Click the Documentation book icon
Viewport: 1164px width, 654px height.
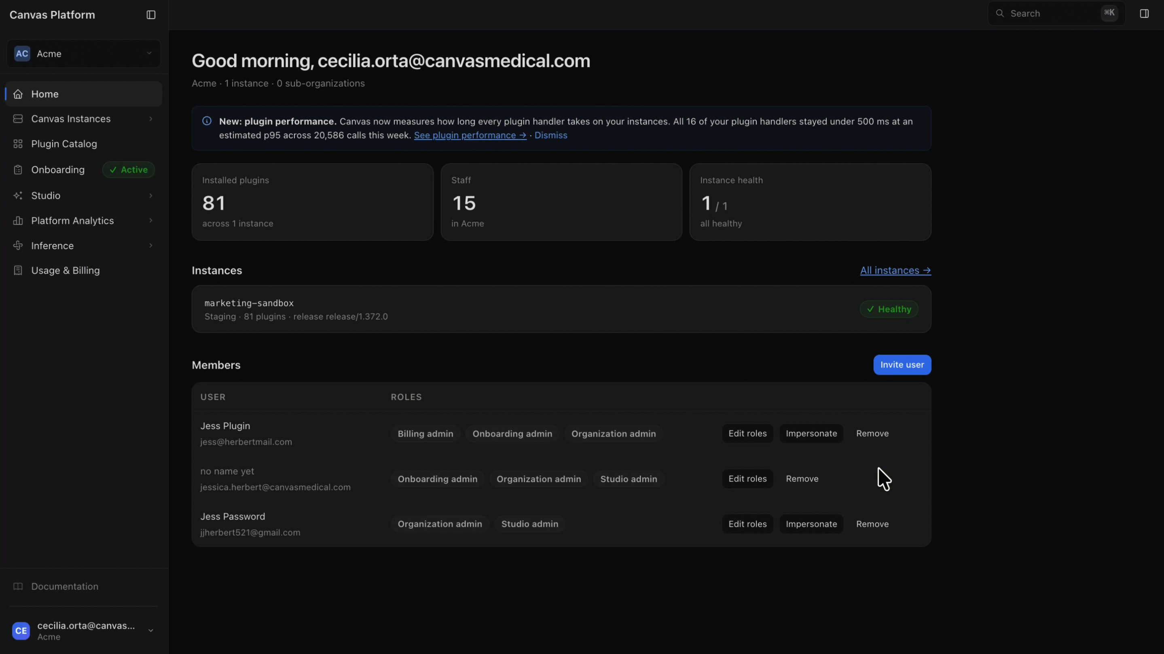coord(18,586)
